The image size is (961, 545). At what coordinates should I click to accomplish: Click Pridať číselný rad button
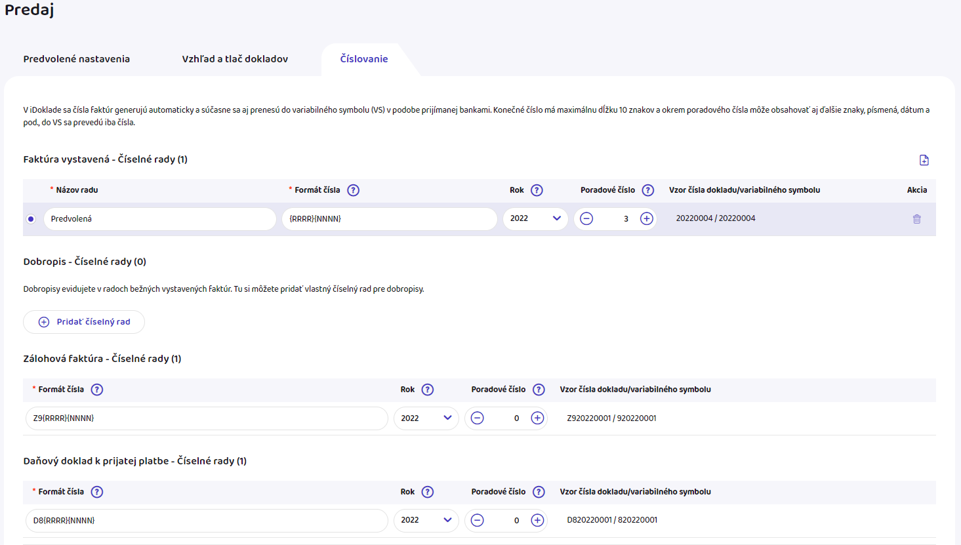(x=84, y=322)
